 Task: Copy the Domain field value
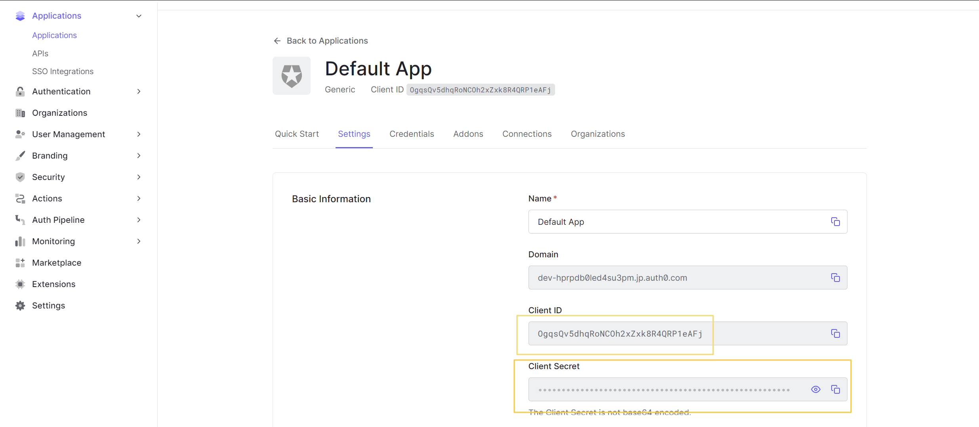coord(835,278)
